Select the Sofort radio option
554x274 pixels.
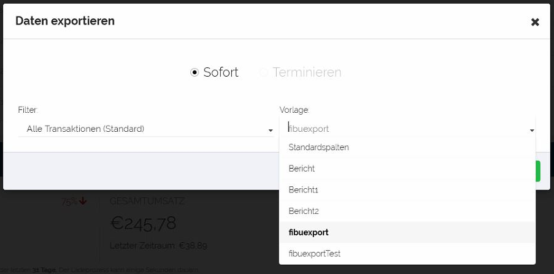[195, 72]
